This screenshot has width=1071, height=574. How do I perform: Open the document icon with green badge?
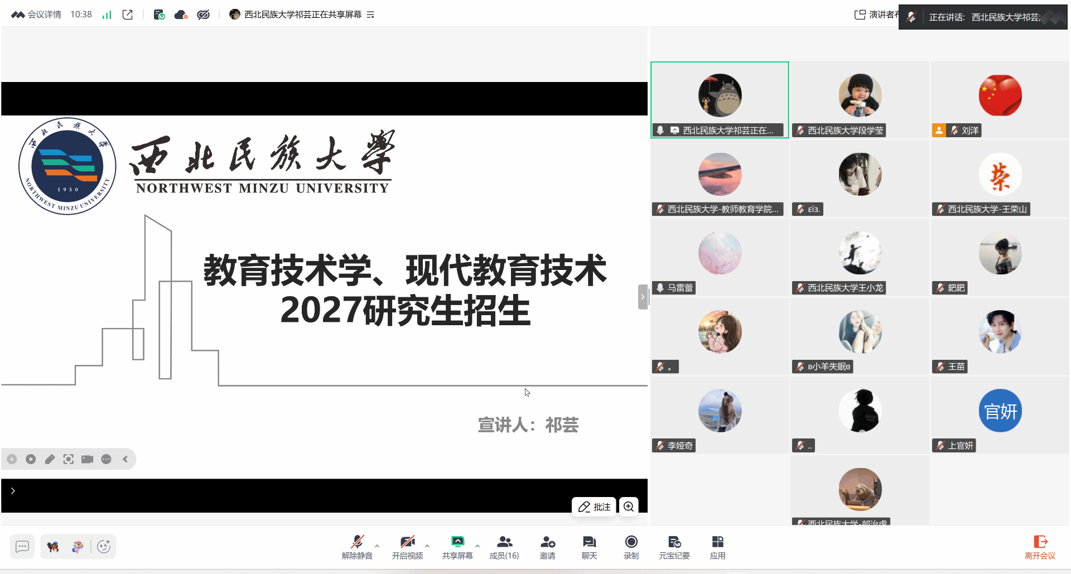click(159, 15)
